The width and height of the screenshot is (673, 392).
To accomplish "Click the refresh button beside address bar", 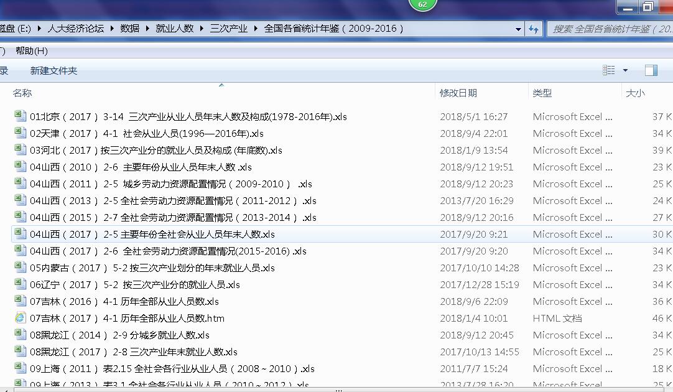I will coord(534,29).
